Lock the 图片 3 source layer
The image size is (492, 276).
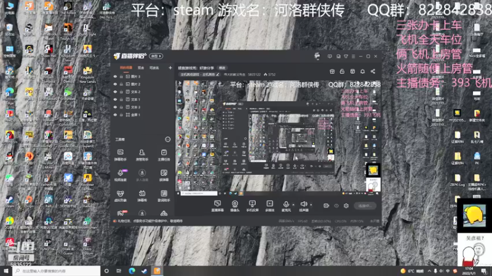121,76
